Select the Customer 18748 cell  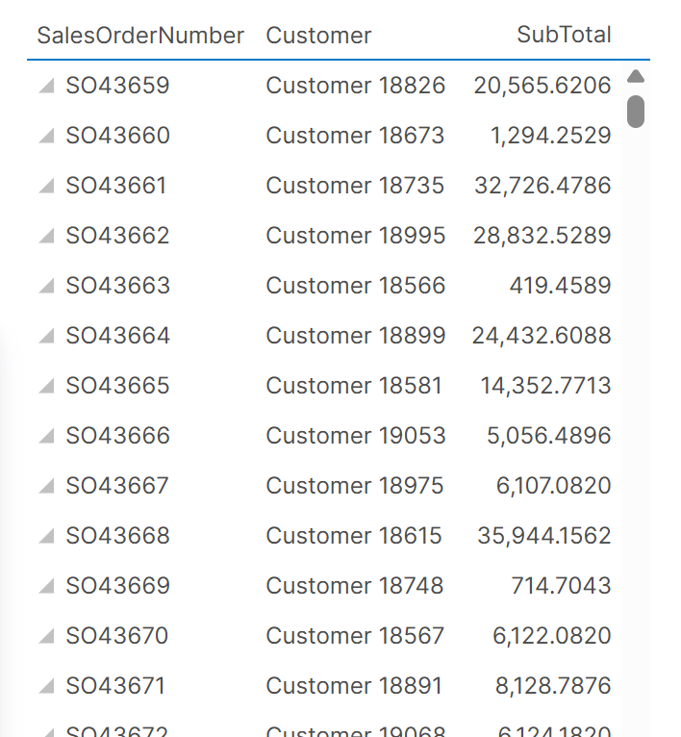click(x=354, y=586)
